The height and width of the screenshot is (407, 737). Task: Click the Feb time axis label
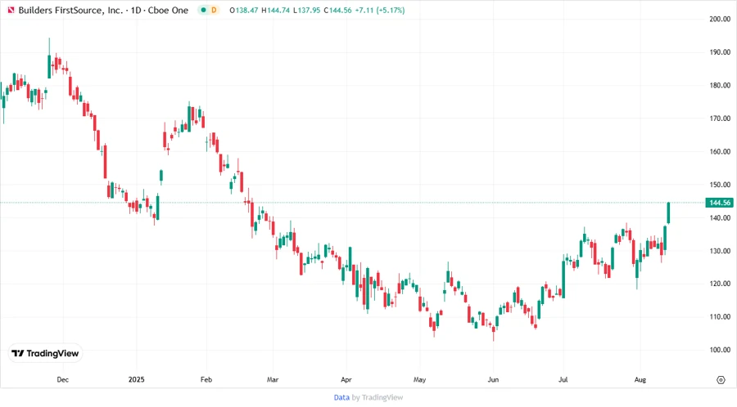(x=206, y=379)
